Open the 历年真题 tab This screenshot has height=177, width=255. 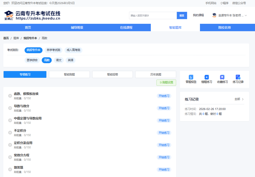coord(156,74)
